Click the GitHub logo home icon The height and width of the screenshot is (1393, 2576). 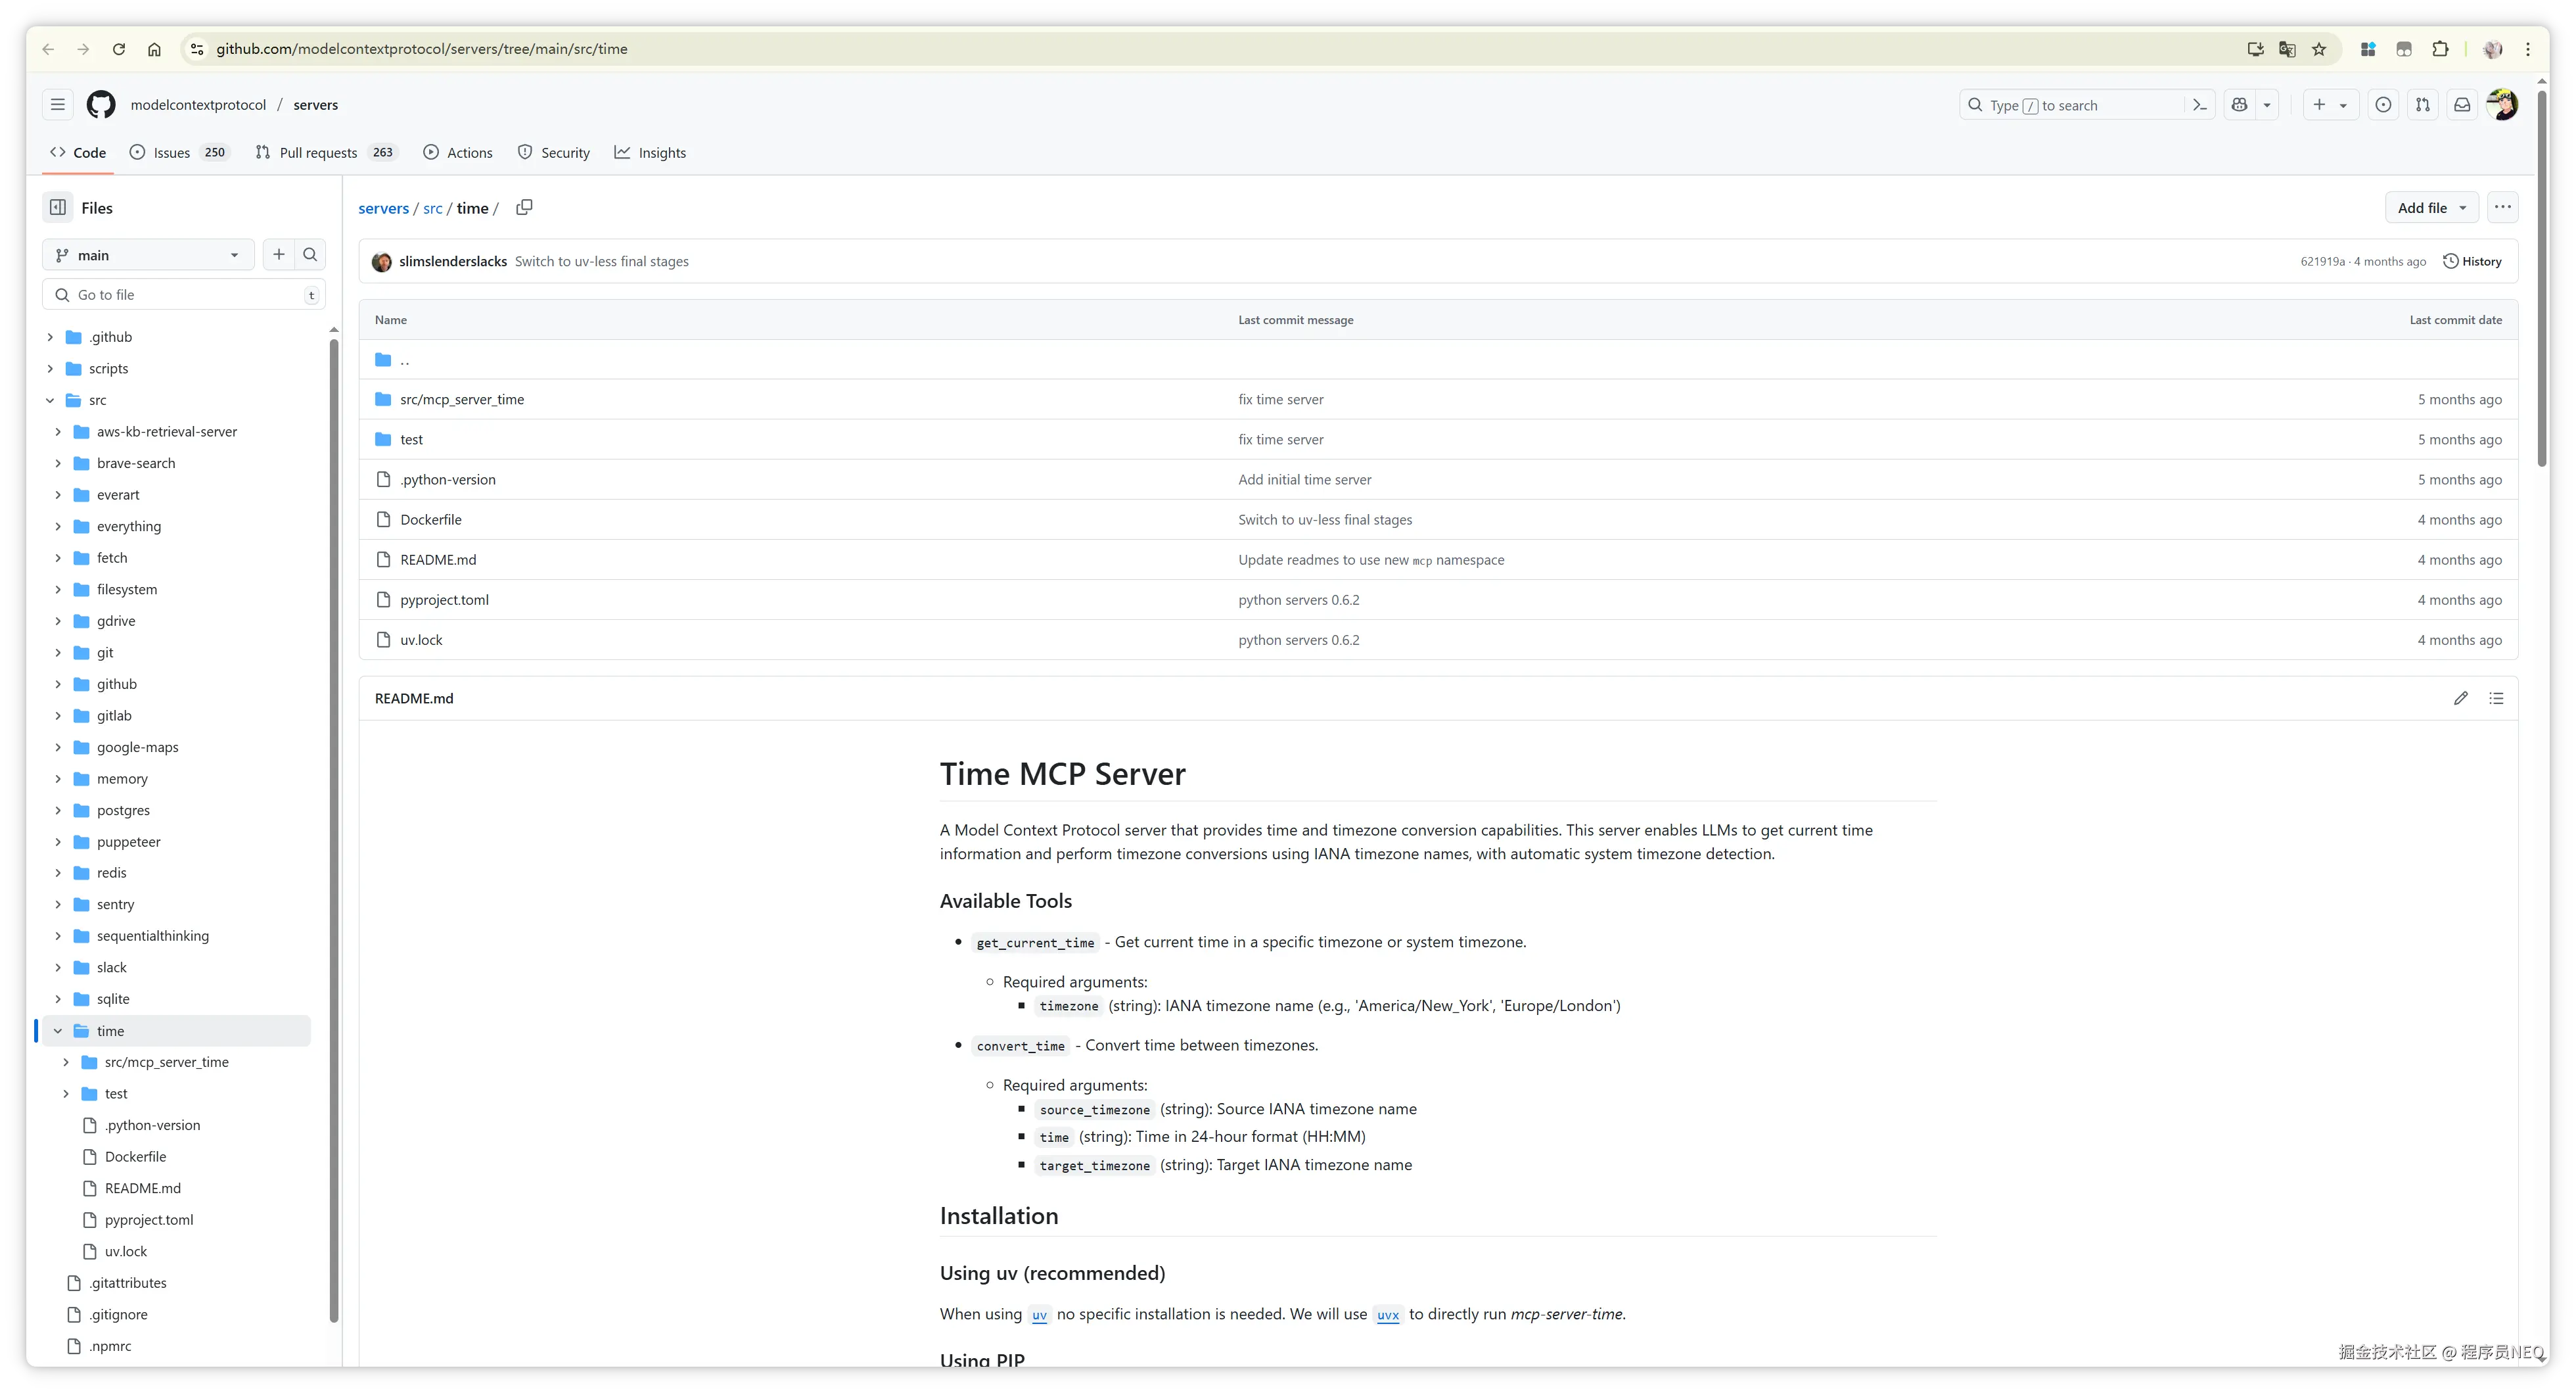tap(101, 105)
